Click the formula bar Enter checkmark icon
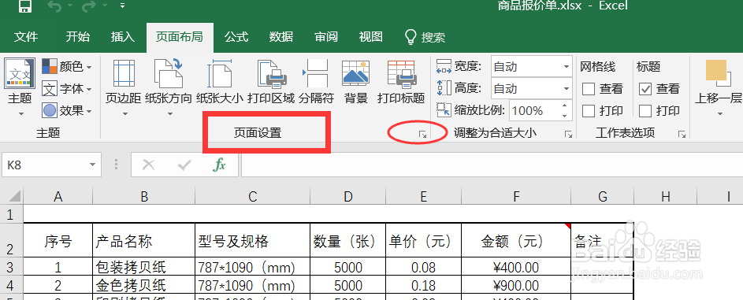 tap(184, 165)
